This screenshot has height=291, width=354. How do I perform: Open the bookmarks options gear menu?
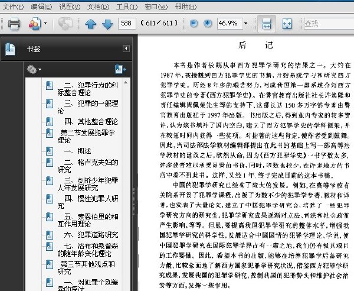tap(34, 69)
